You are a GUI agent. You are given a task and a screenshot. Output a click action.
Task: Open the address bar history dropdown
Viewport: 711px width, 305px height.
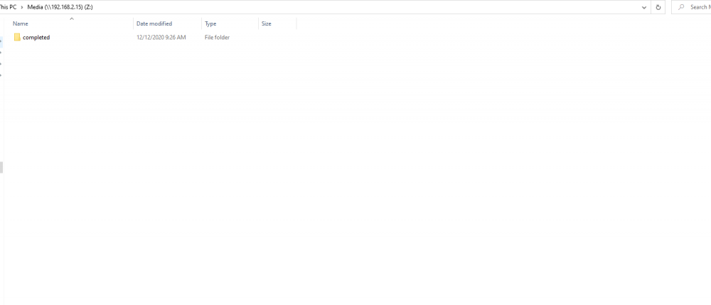click(x=644, y=7)
